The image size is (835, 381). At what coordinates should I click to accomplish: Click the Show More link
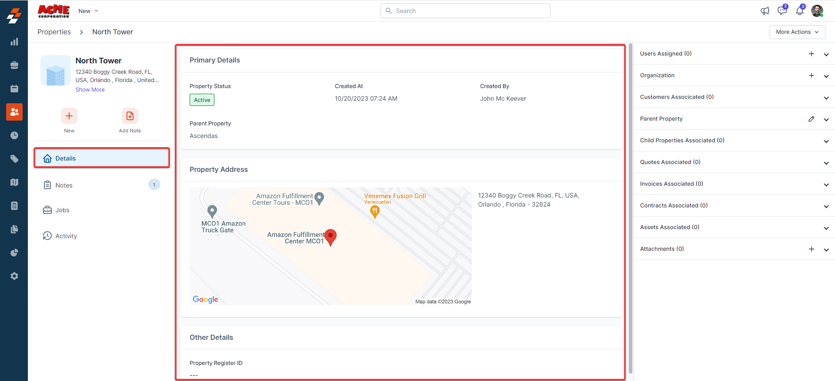tap(90, 90)
